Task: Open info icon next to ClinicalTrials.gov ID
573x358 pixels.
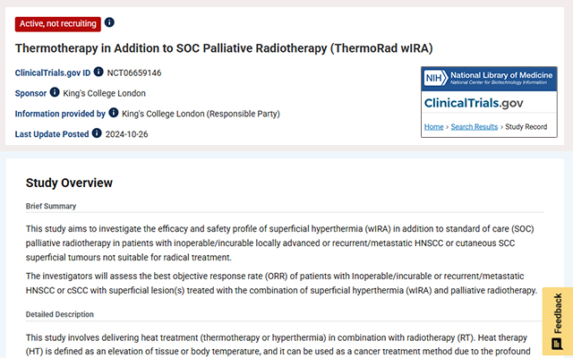Action: point(98,72)
